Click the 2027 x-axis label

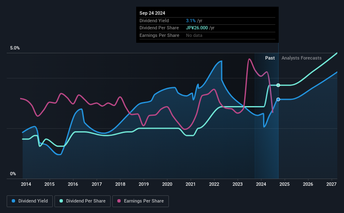(331, 184)
